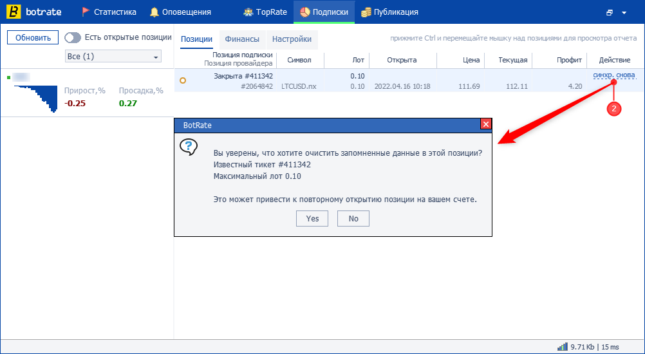The height and width of the screenshot is (354, 645).
Task: Click the 9.71 Kb traffic status text
Action: pos(582,347)
